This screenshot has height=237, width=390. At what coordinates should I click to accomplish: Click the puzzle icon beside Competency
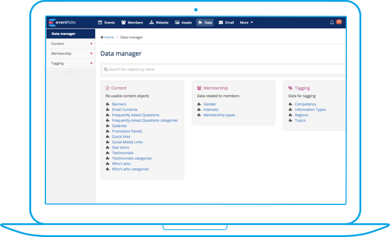coord(291,104)
